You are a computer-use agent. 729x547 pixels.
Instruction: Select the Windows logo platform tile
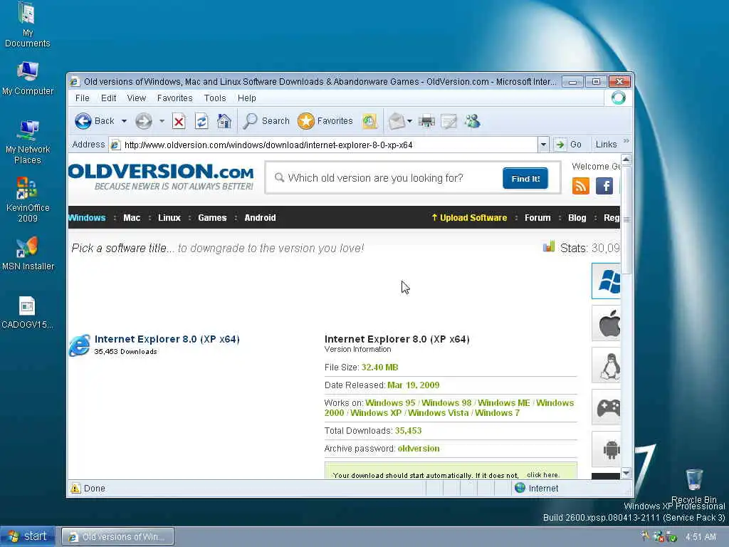coord(607,281)
